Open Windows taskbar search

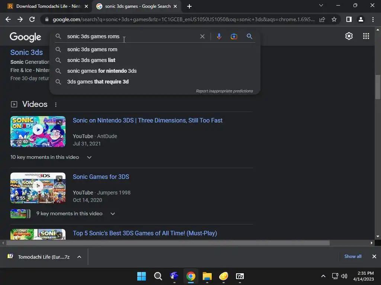point(158,276)
